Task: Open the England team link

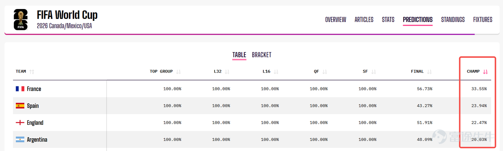Action: click(35, 123)
